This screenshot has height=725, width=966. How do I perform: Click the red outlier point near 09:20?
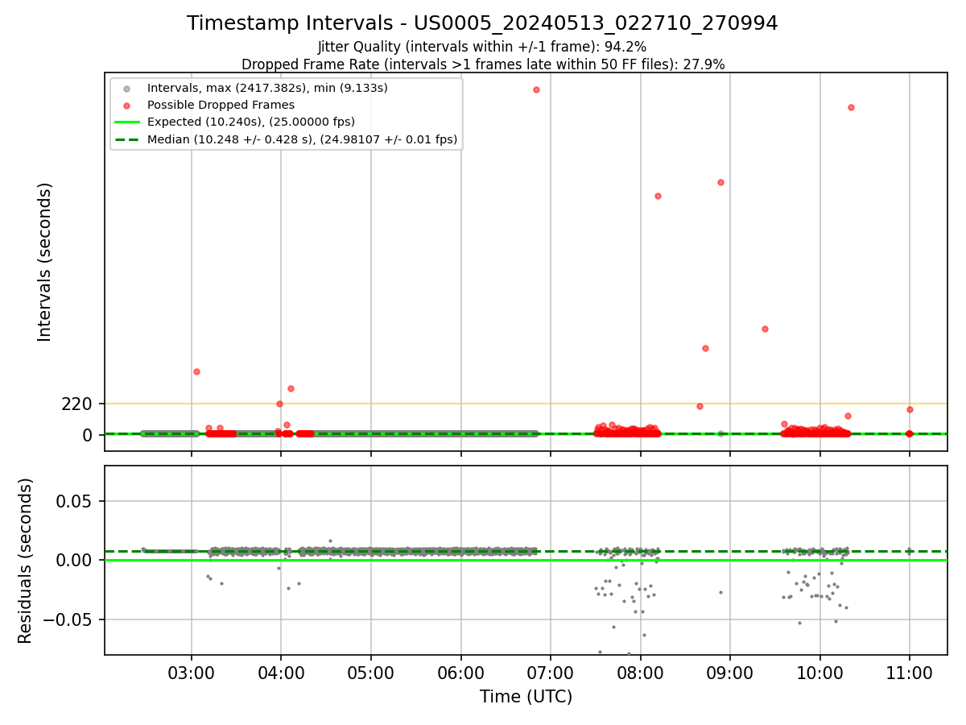coord(765,329)
